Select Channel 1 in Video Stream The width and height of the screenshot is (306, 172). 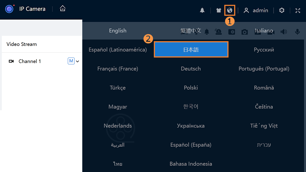pos(30,61)
